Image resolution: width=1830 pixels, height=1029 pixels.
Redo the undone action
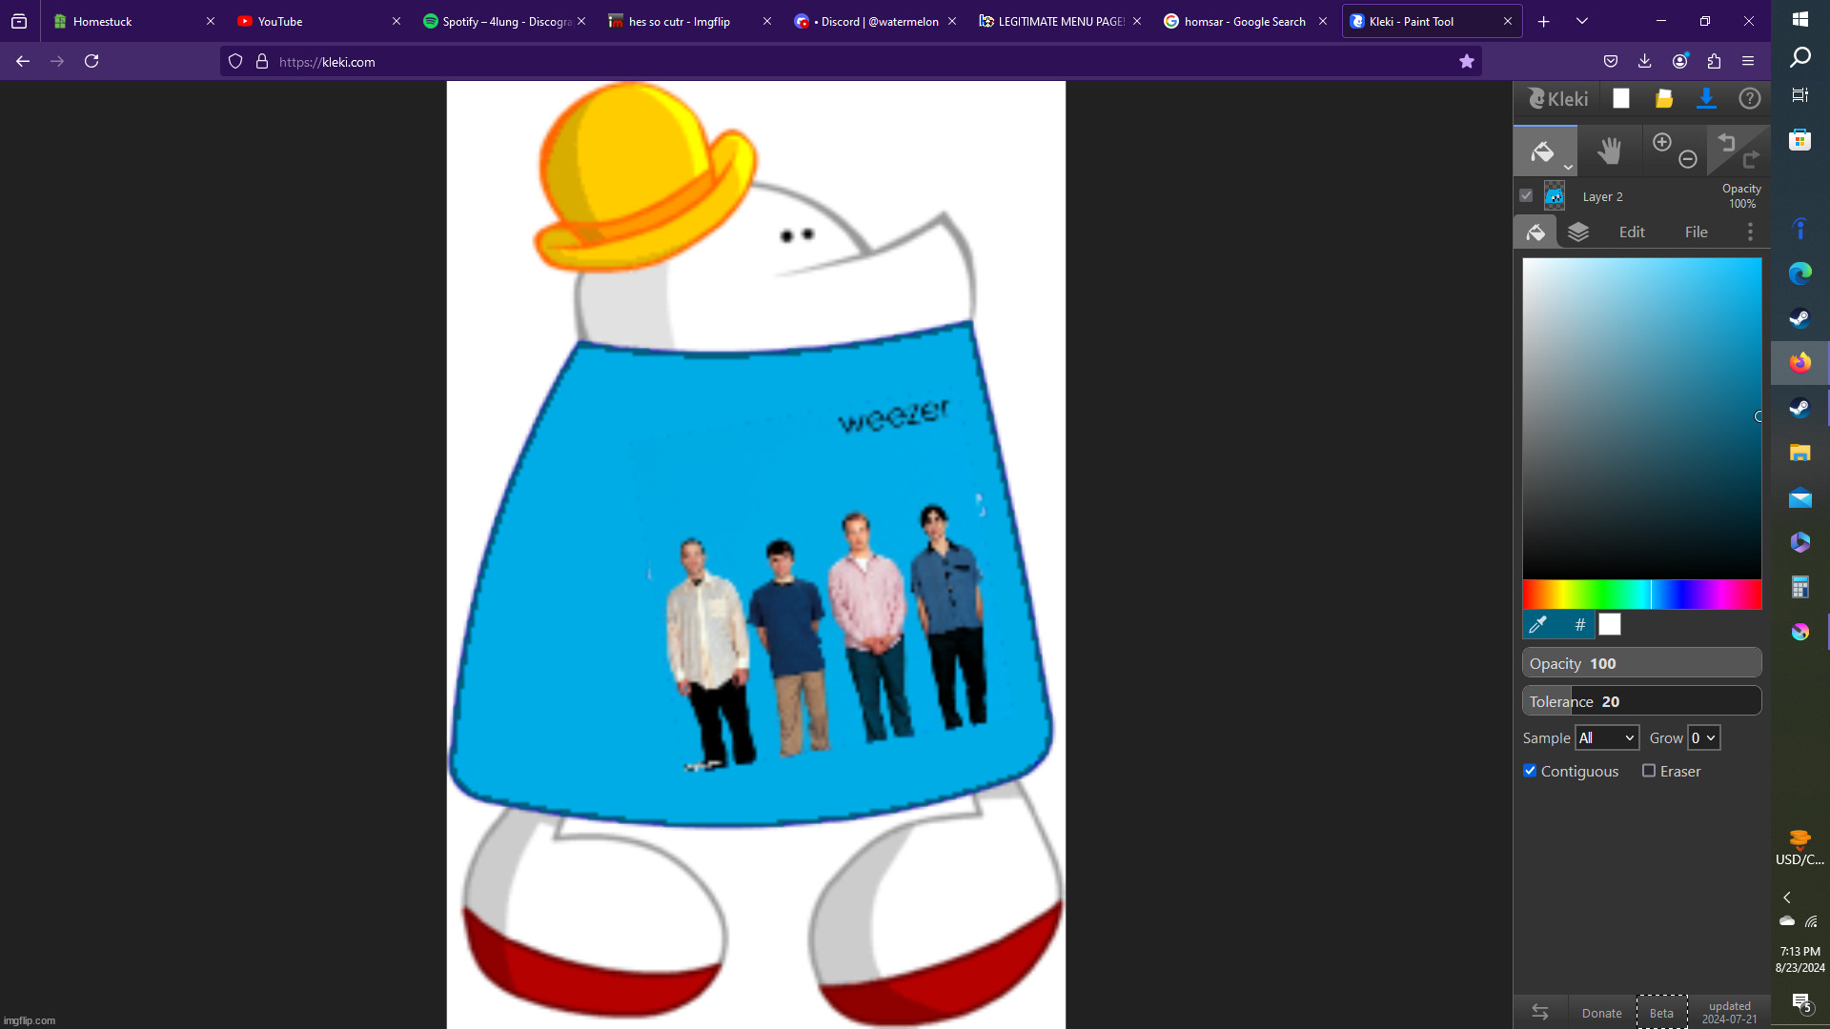click(x=1752, y=159)
